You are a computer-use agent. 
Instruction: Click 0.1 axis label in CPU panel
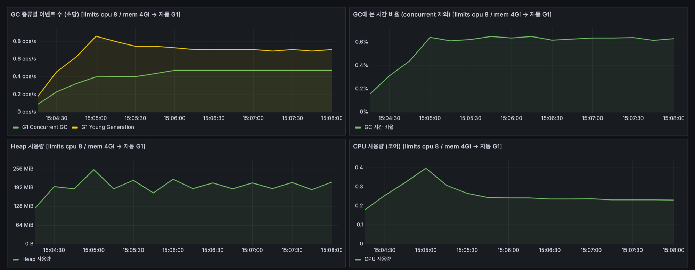360,224
